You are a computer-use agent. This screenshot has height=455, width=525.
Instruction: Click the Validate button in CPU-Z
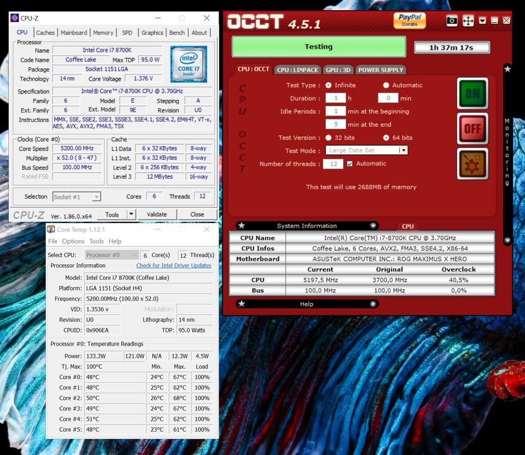pyautogui.click(x=157, y=214)
